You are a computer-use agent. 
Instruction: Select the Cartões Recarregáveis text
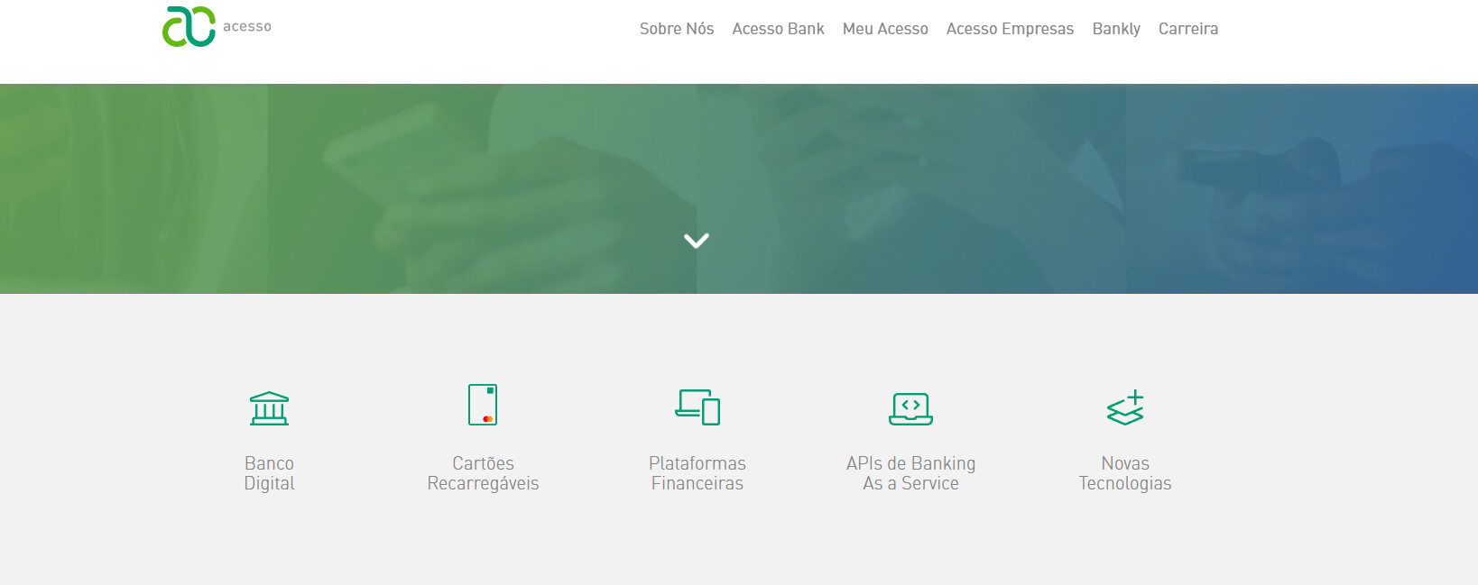point(483,473)
